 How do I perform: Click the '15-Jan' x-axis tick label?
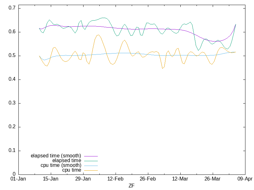tap(51, 179)
